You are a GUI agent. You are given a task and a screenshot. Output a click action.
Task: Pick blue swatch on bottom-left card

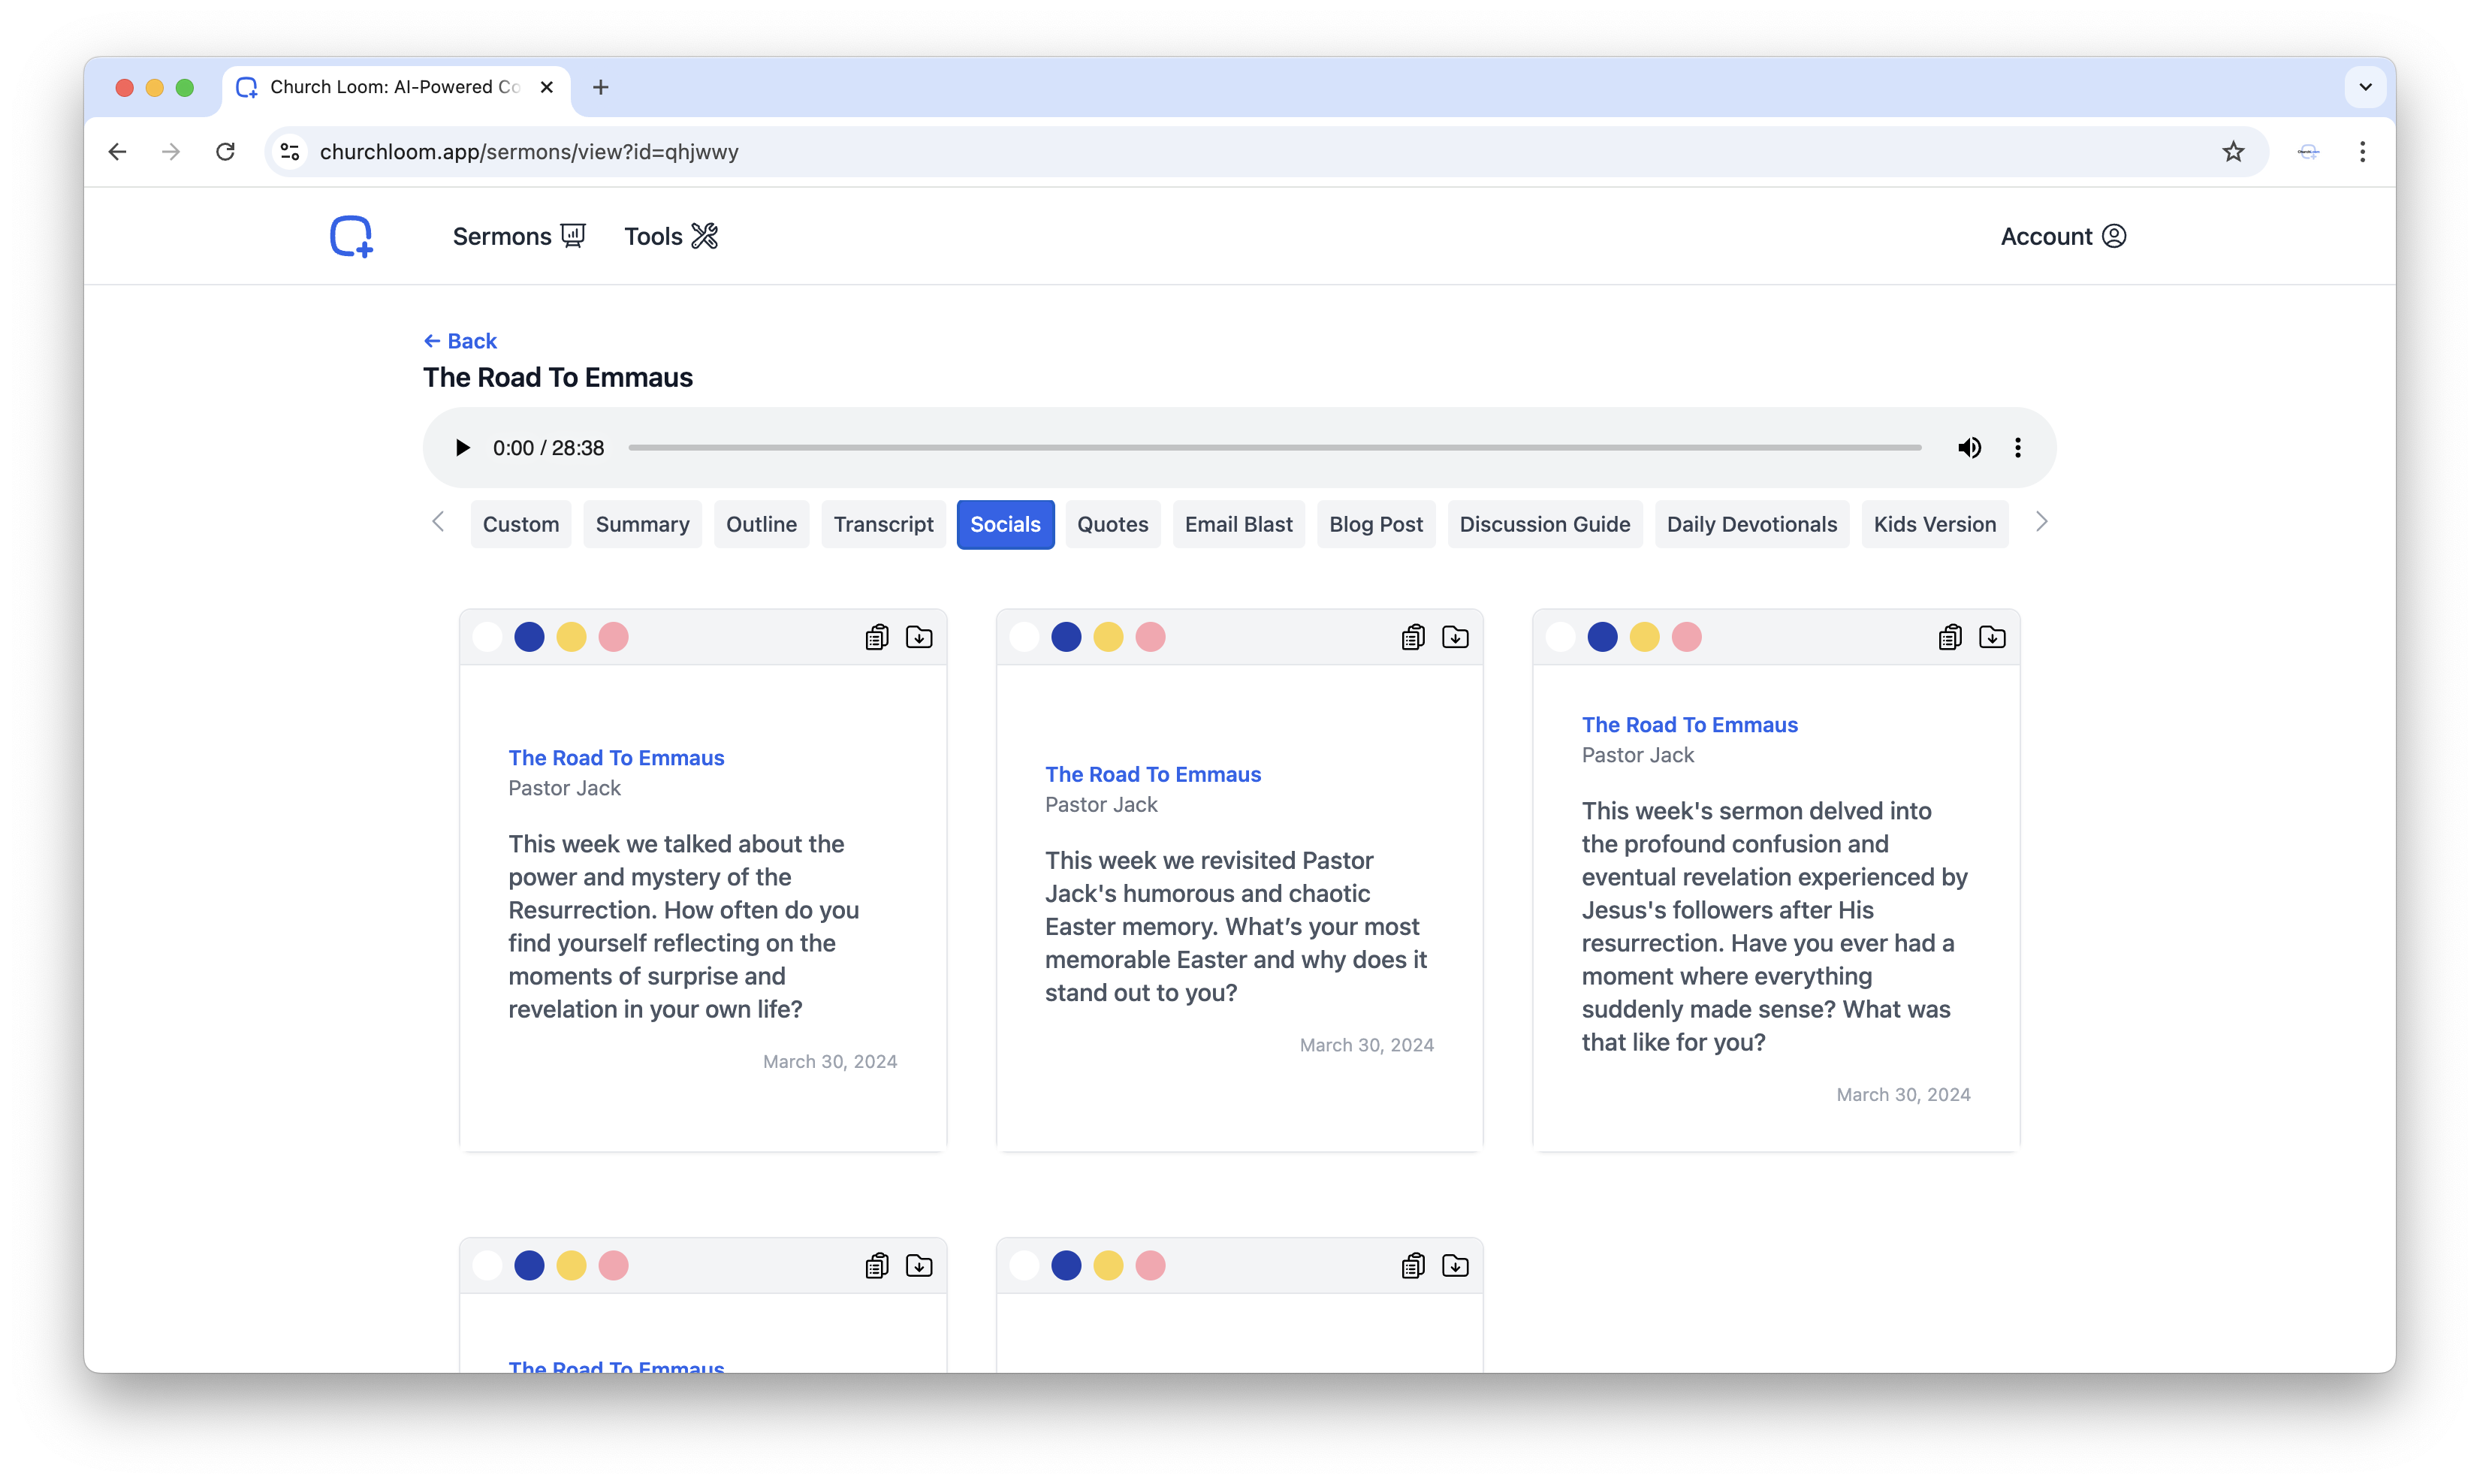(x=529, y=1266)
